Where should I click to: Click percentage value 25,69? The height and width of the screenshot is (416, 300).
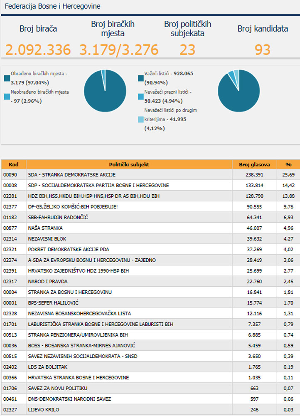288,175
